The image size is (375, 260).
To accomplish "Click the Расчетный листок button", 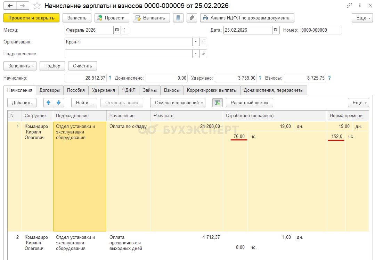I will click(250, 103).
